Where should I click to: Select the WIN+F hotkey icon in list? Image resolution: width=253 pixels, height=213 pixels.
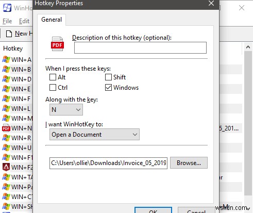pos(6,99)
